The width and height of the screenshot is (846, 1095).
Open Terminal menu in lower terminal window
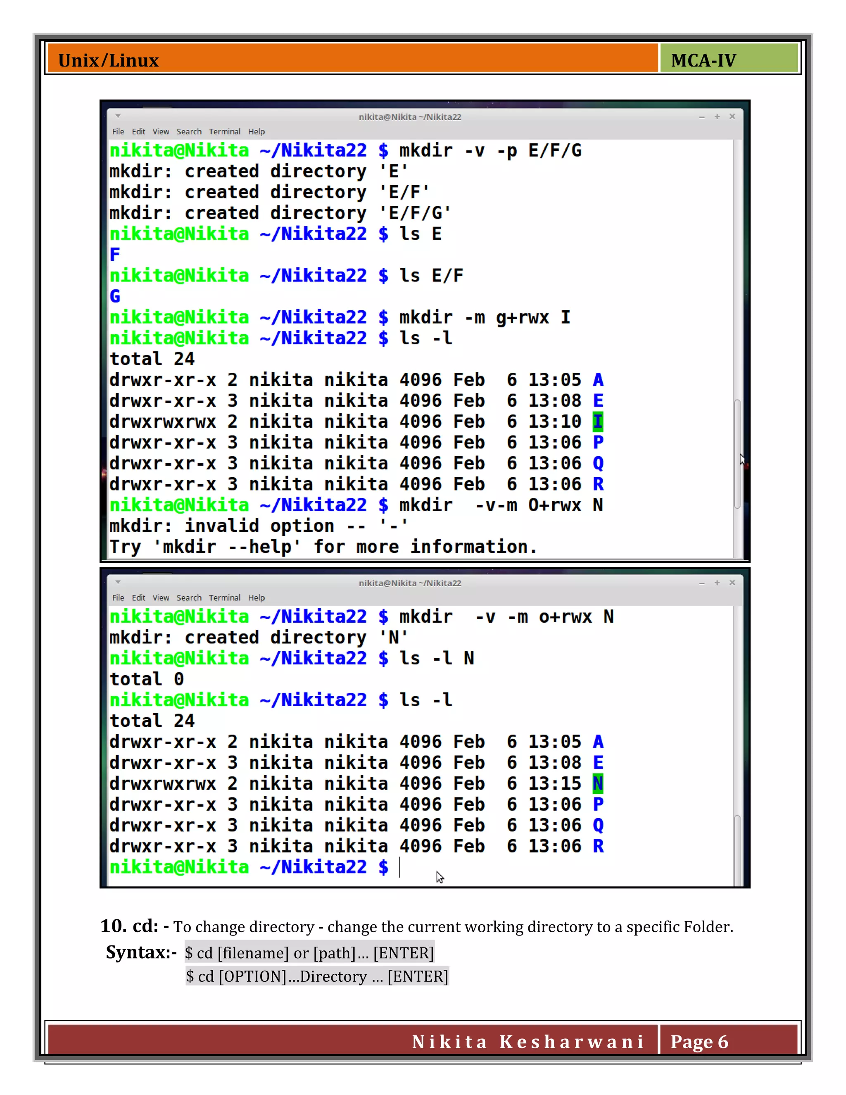point(225,597)
